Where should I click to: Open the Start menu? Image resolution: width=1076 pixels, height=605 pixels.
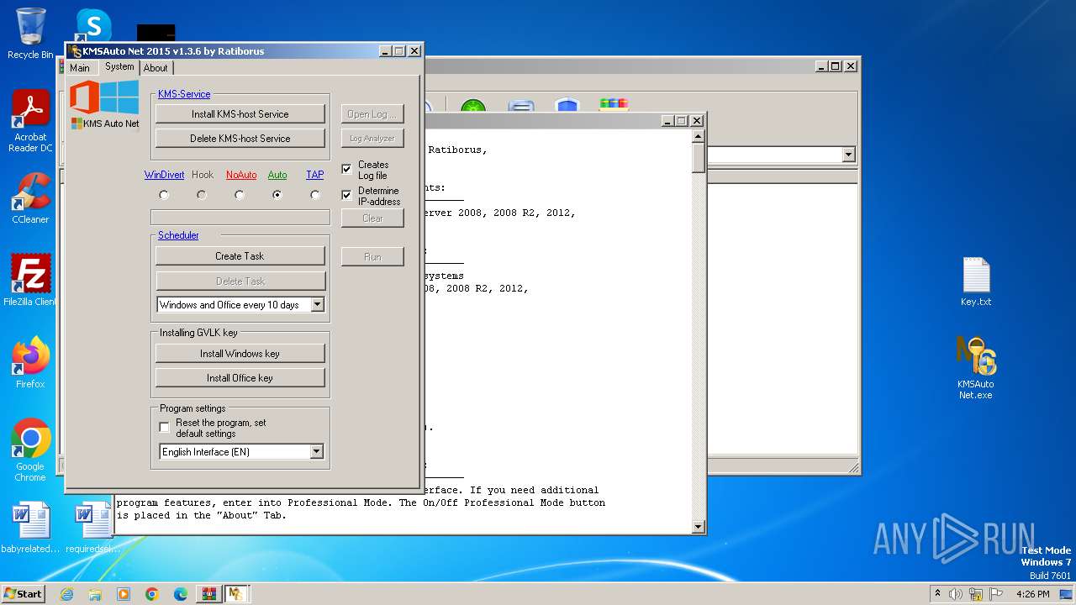pyautogui.click(x=23, y=594)
